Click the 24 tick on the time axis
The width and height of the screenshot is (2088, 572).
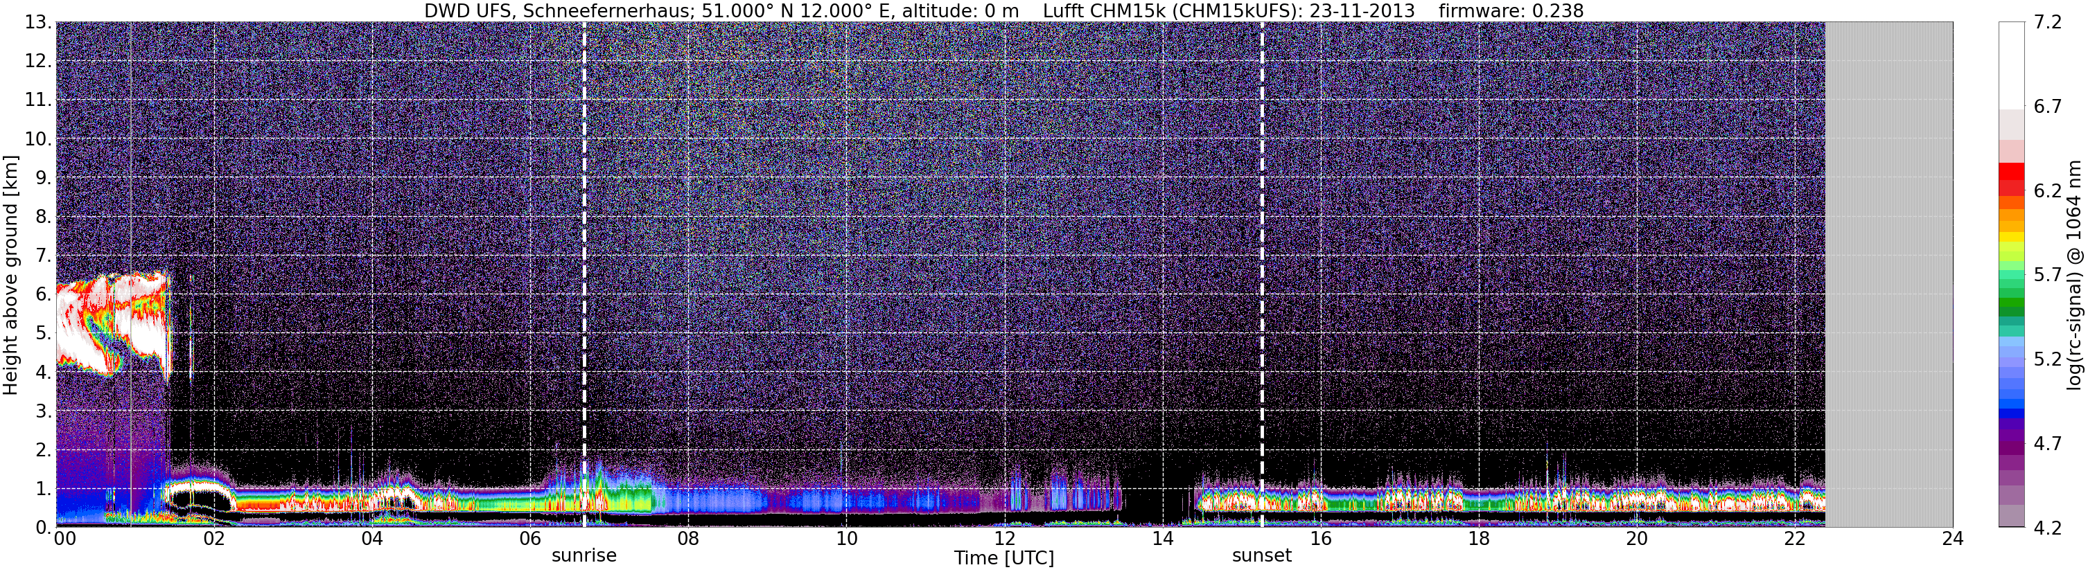(1953, 539)
